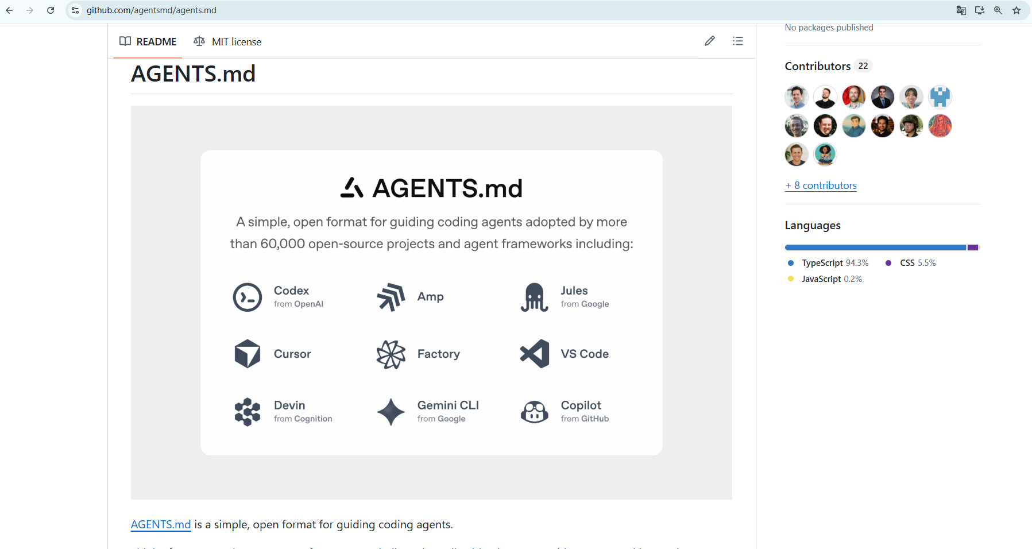Reload the current page
The height and width of the screenshot is (549, 1032).
[x=51, y=10]
